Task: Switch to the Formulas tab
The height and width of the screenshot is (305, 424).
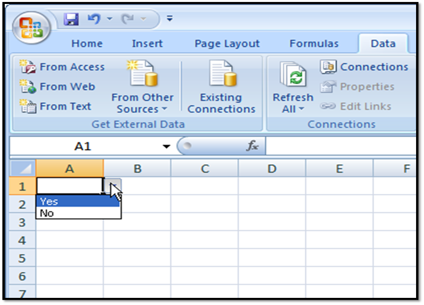Action: click(x=314, y=44)
